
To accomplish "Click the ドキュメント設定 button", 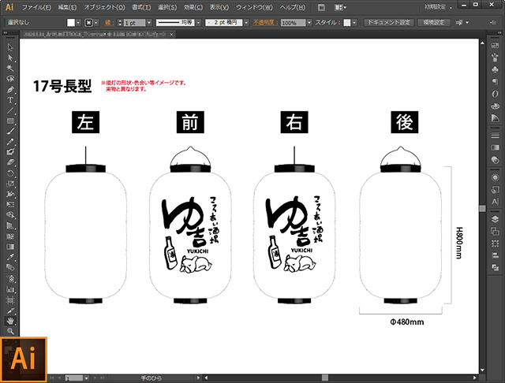I will [389, 23].
